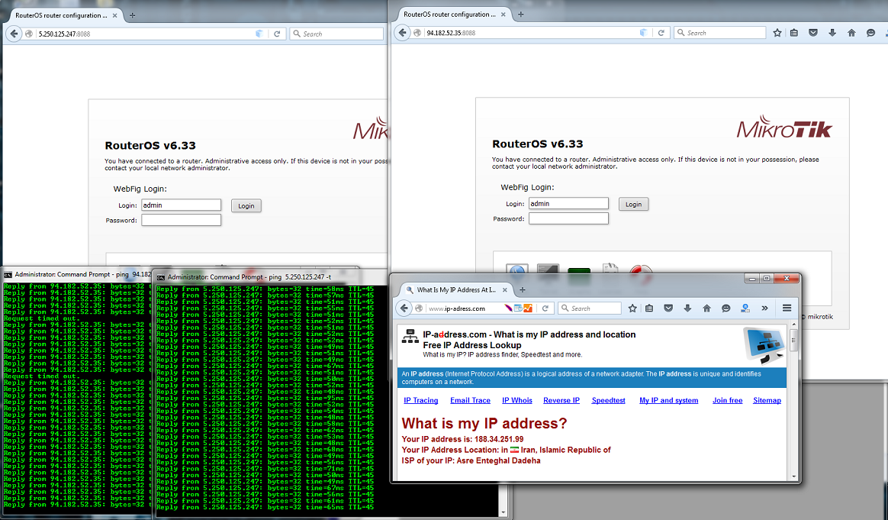Open the Reverse IP link
The height and width of the screenshot is (520, 888).
[561, 400]
